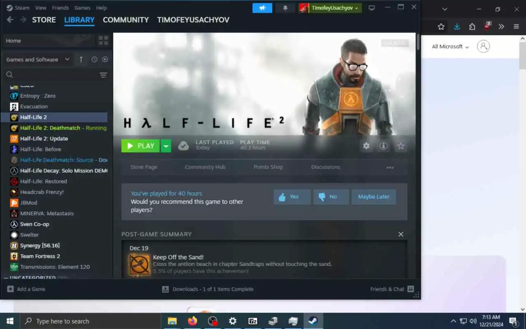Play Half-Life 2
The height and width of the screenshot is (329, 526).
(x=141, y=146)
